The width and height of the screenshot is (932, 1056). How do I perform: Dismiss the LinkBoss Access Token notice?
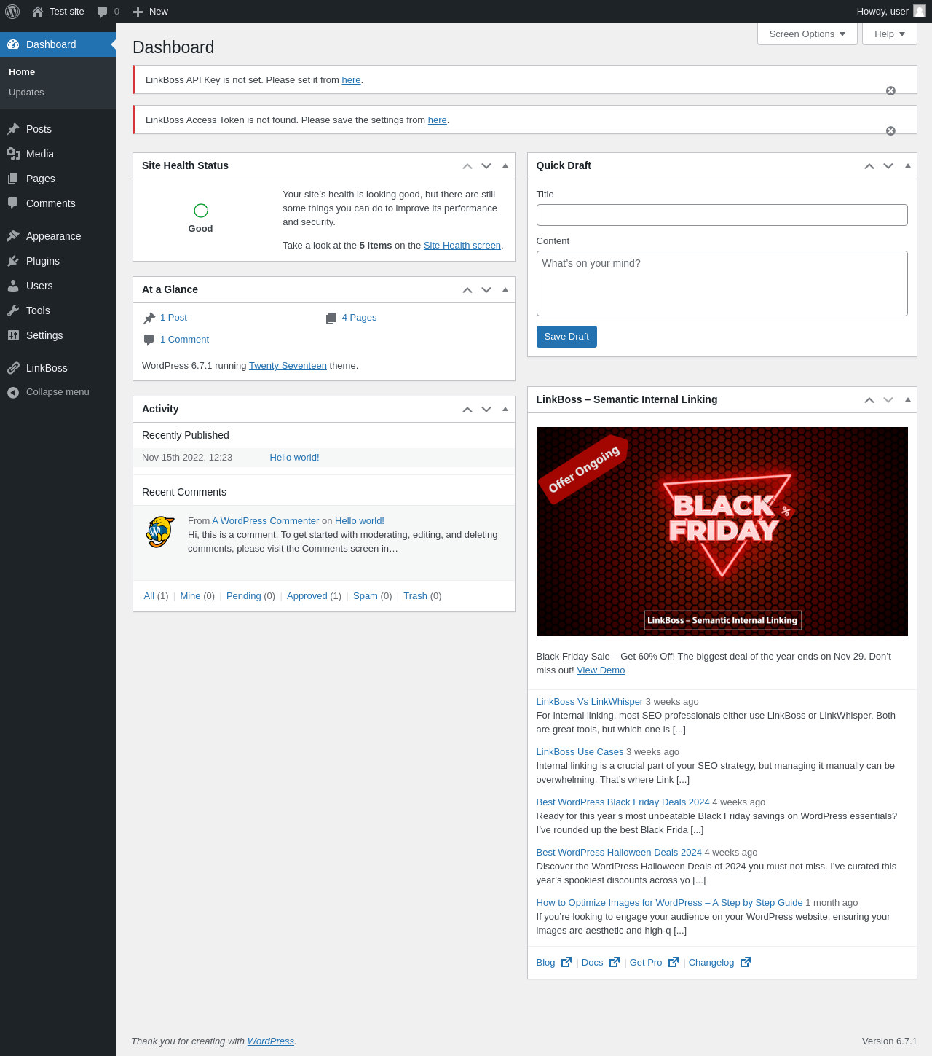click(x=890, y=131)
